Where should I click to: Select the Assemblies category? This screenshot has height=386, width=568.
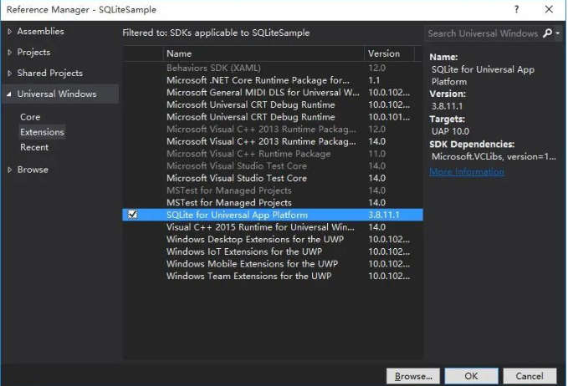tap(40, 32)
